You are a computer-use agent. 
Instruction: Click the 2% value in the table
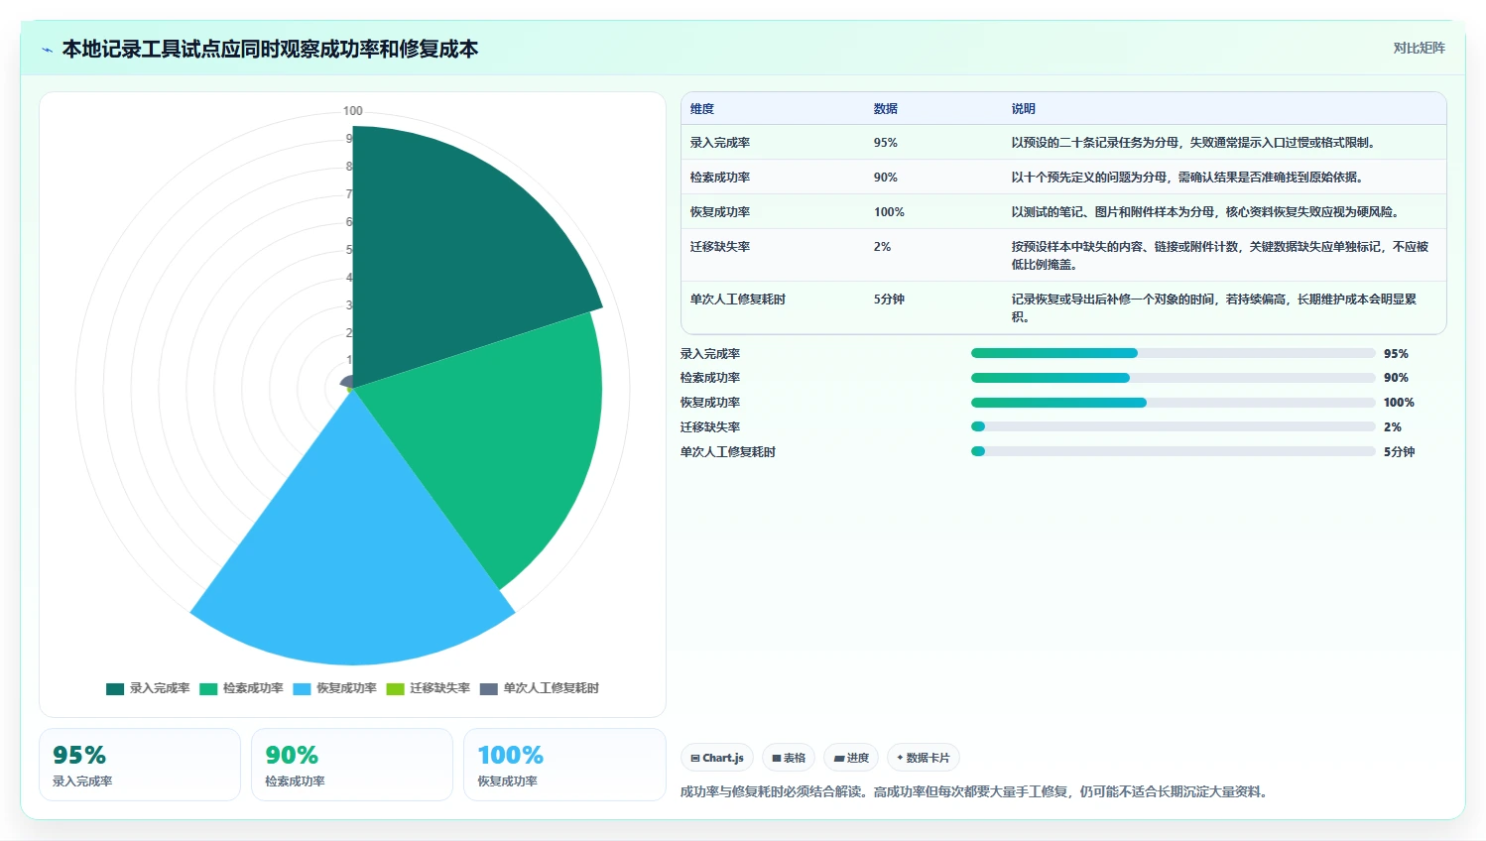pos(883,247)
